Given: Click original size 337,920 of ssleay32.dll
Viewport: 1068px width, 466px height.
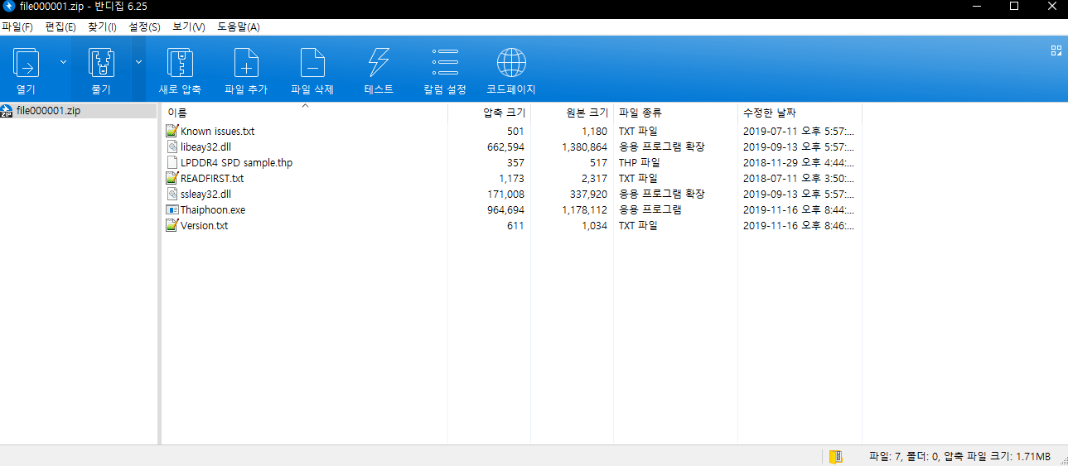Looking at the screenshot, I should coord(588,194).
